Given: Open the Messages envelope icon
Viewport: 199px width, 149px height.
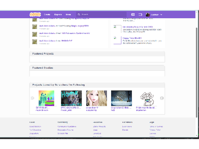Looking at the screenshot, I should tap(133, 14).
